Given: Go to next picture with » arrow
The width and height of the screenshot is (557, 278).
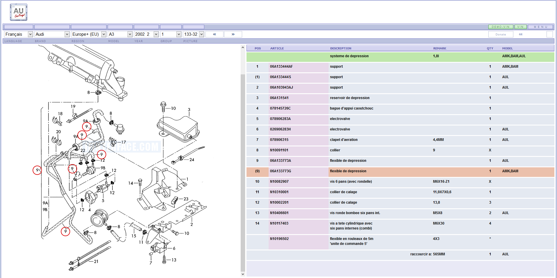Looking at the screenshot, I should point(233,34).
